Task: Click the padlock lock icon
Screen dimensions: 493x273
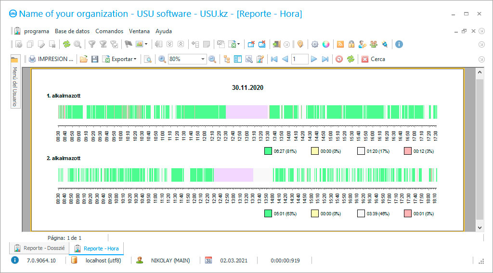Action: coord(351,44)
